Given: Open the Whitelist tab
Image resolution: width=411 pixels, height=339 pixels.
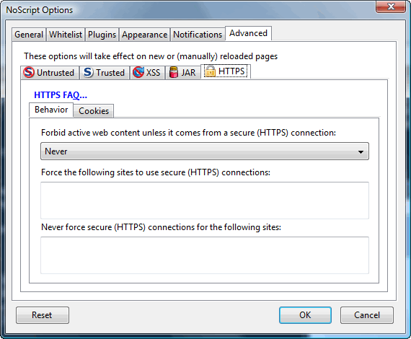Looking at the screenshot, I should click(x=66, y=35).
